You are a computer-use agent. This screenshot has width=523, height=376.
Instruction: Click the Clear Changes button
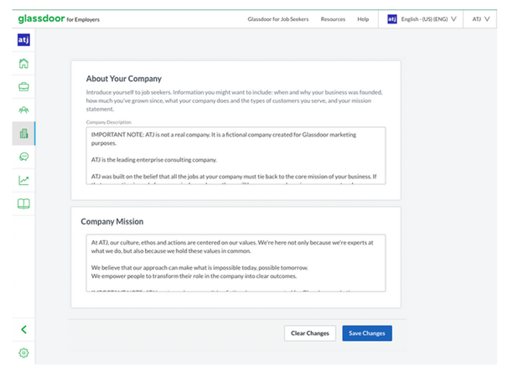(x=310, y=333)
